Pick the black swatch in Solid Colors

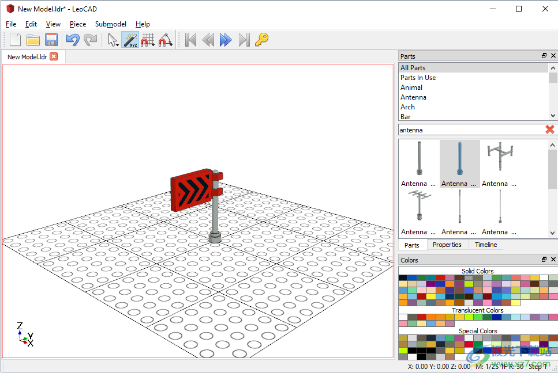tap(403, 277)
